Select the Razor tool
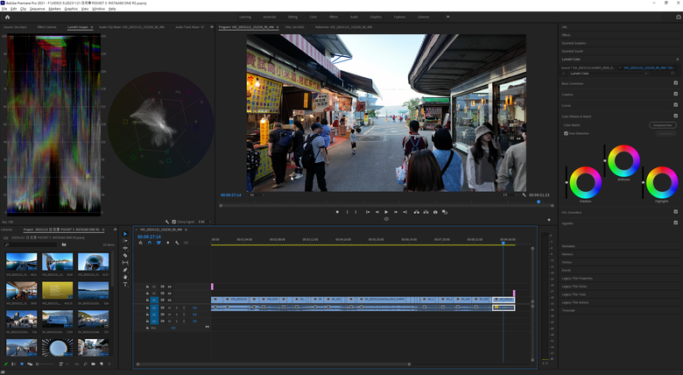The width and height of the screenshot is (683, 375). click(125, 256)
